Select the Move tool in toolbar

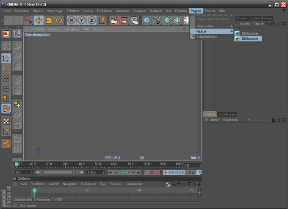pyautogui.click(x=39, y=20)
